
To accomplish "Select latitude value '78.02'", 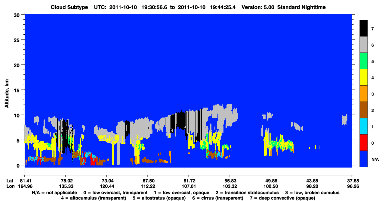I will coord(66,181).
